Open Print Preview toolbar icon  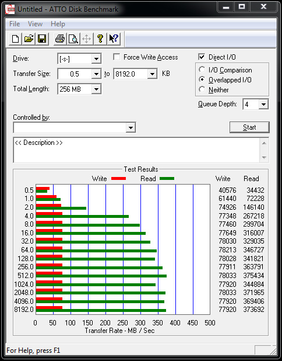pos(73,39)
